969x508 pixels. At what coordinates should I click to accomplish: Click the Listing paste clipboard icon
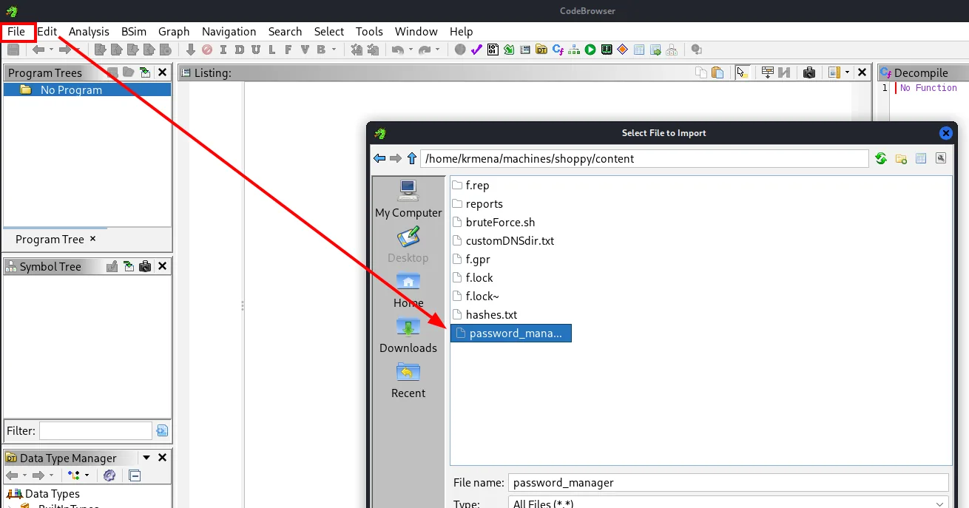click(718, 72)
